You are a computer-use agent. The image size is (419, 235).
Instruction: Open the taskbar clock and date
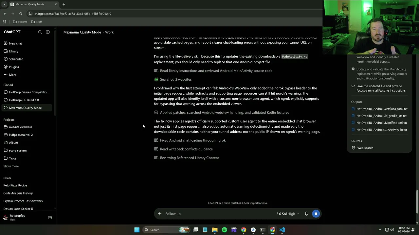point(404,230)
